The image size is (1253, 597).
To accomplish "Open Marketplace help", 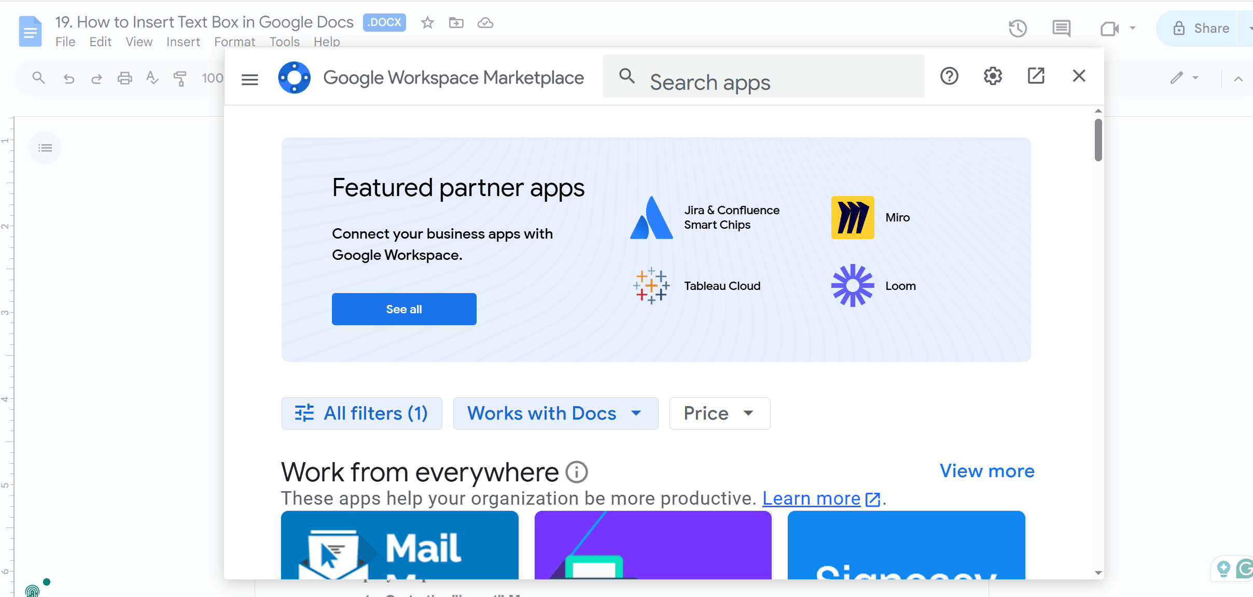I will coord(949,76).
